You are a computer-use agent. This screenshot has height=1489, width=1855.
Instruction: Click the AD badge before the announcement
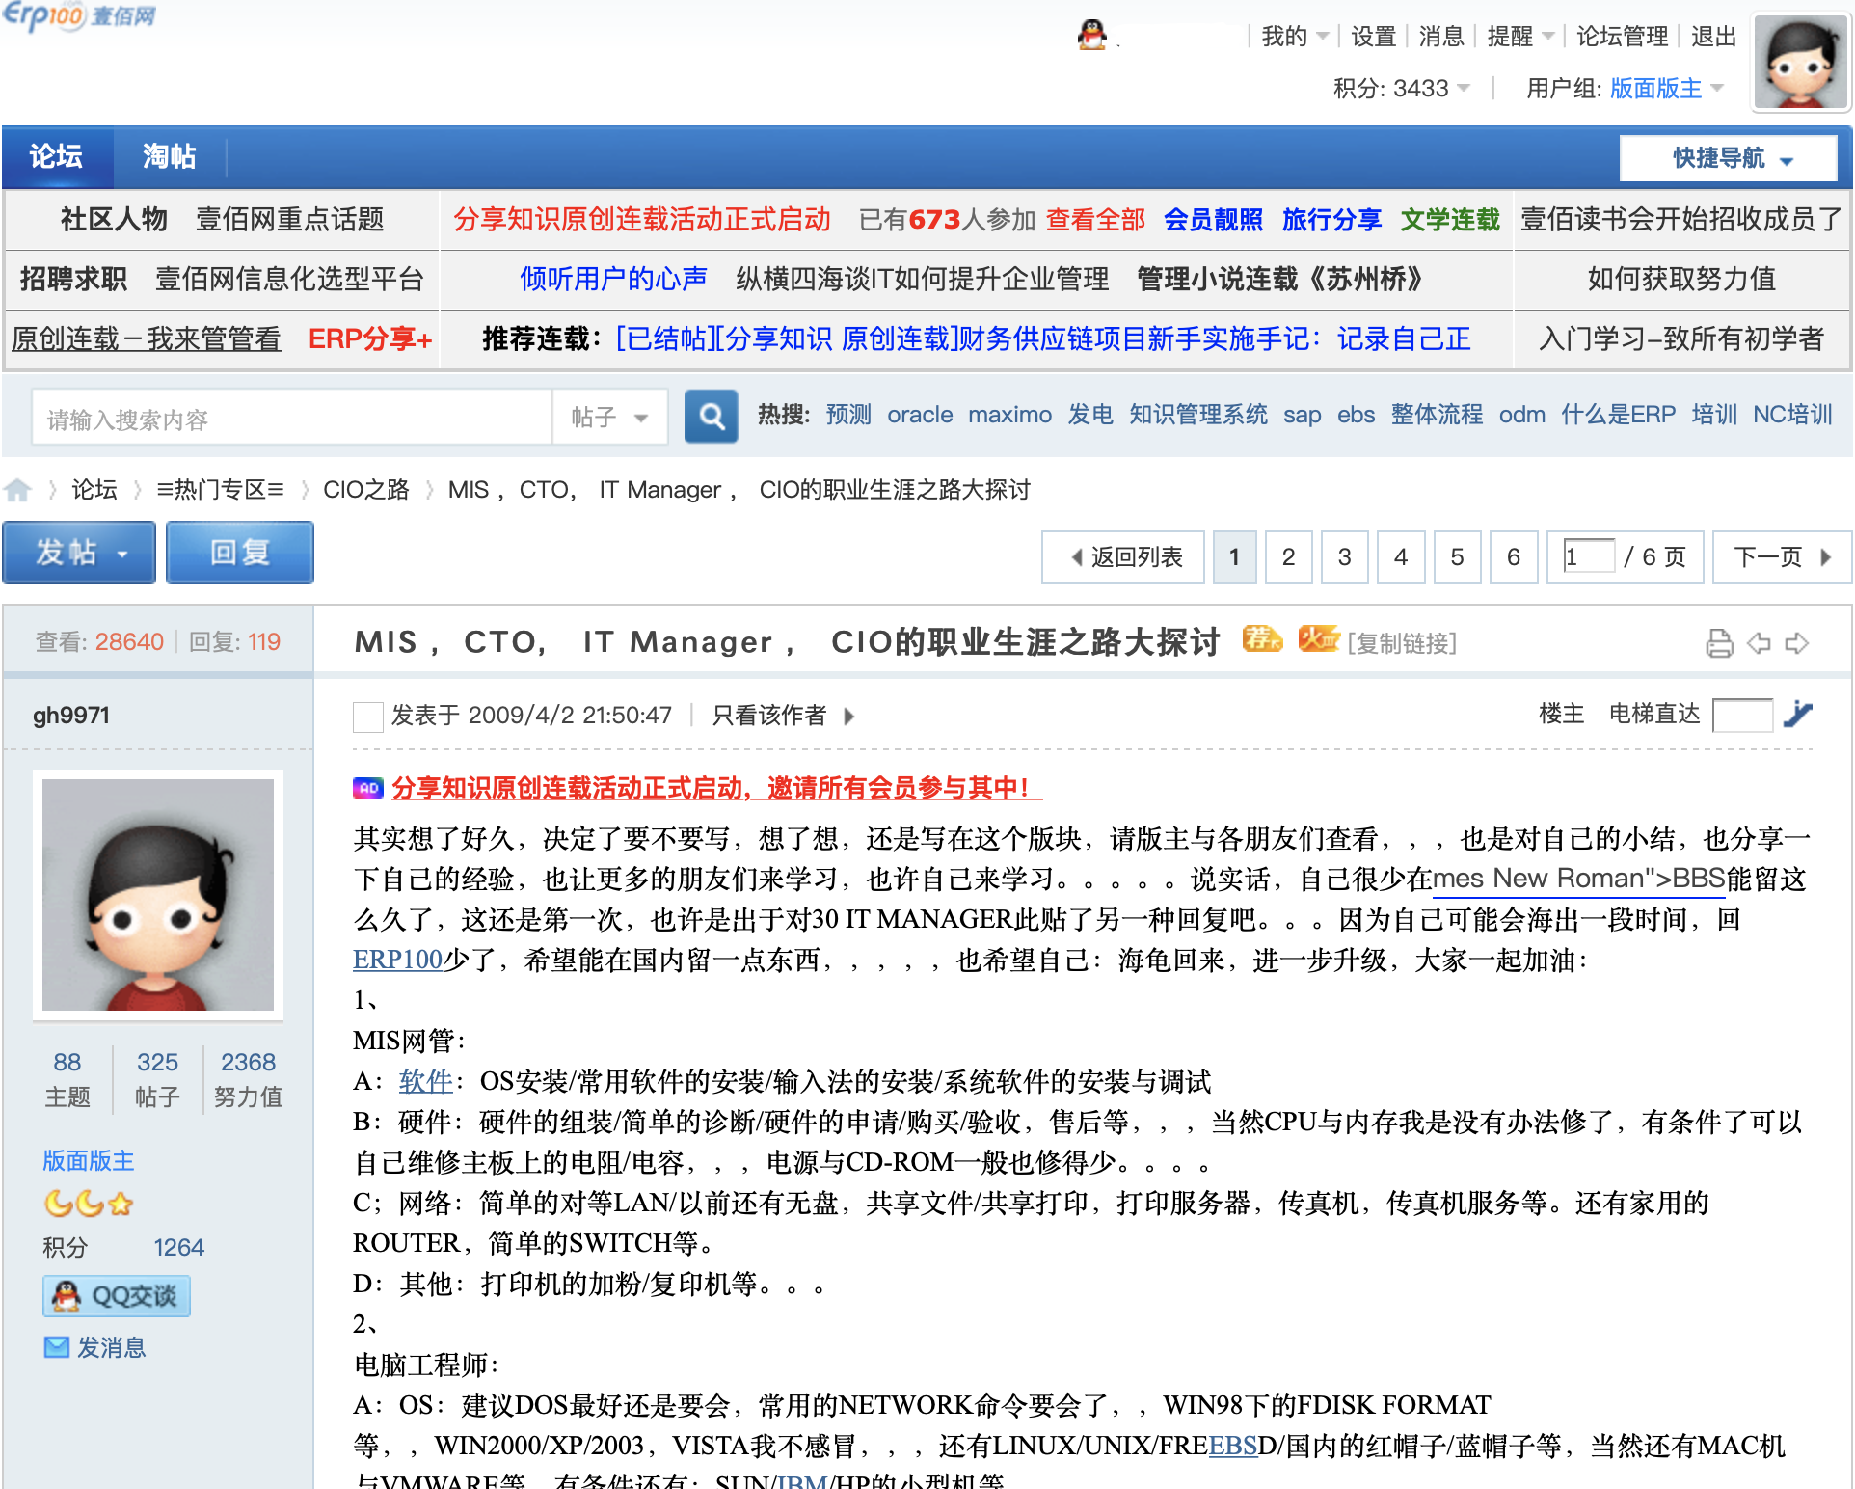pos(368,788)
